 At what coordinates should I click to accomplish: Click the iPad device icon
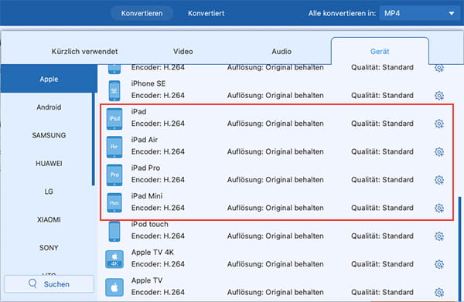[114, 119]
